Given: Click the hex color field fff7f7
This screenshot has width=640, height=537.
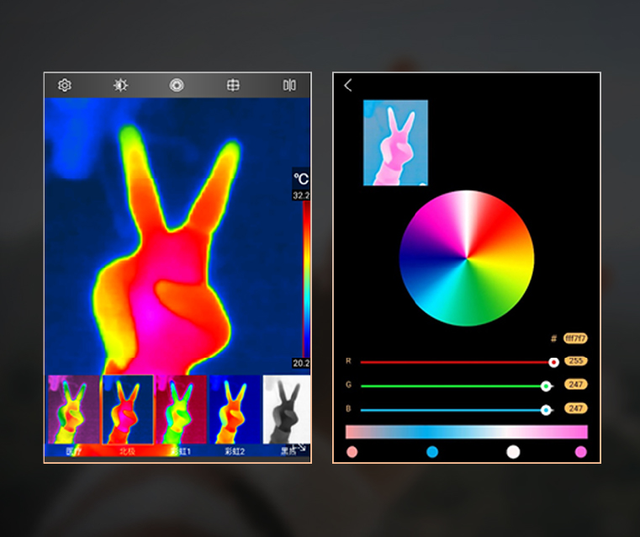Looking at the screenshot, I should [x=575, y=338].
